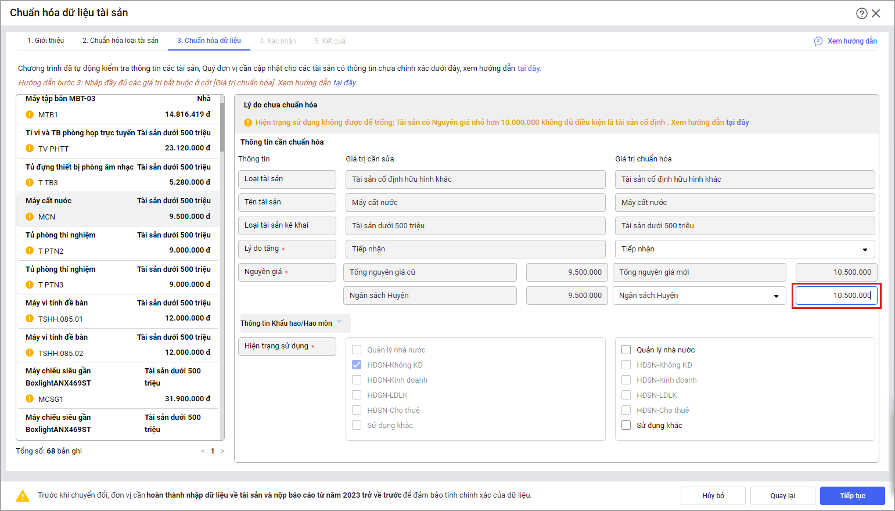Check the editable Quản lý nhà nước checkbox
The image size is (895, 511).
click(x=626, y=350)
